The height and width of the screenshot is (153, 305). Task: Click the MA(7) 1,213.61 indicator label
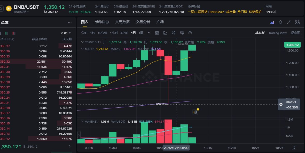97,49
